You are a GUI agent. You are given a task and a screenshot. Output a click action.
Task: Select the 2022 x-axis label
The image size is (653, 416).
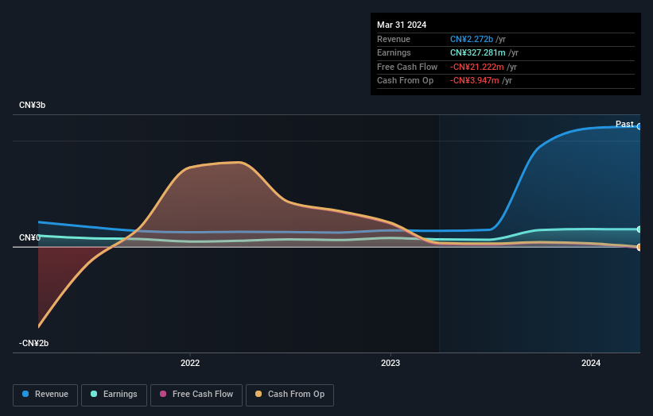pos(190,363)
